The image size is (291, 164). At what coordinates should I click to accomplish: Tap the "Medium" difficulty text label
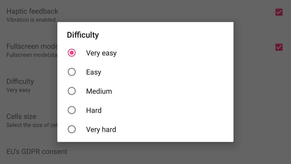99,91
